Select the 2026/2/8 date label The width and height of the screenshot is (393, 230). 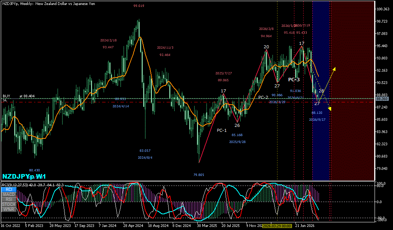coord(266,29)
